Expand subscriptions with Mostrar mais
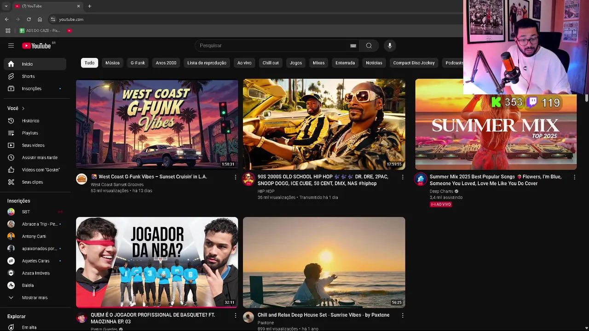The width and height of the screenshot is (589, 331). point(35,297)
